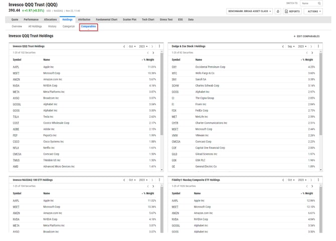Viewport: 336px width, 241px height.
Task: Open Sep month dropdown in Dodge & Cox panel
Action: pyautogui.click(x=291, y=47)
